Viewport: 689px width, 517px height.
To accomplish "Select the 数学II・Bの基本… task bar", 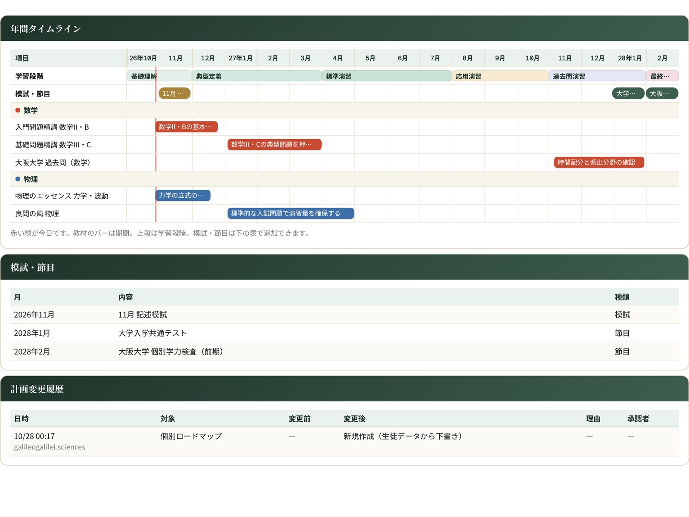I will pyautogui.click(x=186, y=127).
